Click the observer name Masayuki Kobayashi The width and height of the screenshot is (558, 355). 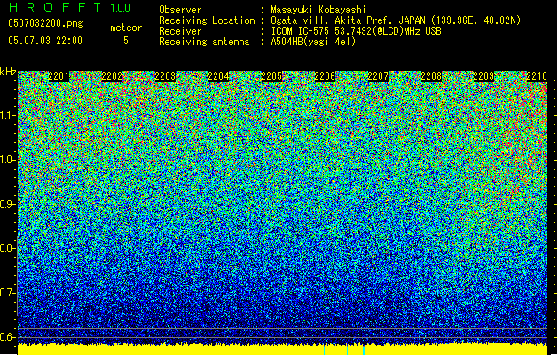pos(318,10)
